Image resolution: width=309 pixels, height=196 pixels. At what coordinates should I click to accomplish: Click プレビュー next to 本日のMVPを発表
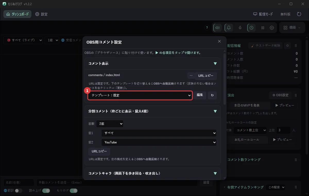pyautogui.click(x=285, y=105)
